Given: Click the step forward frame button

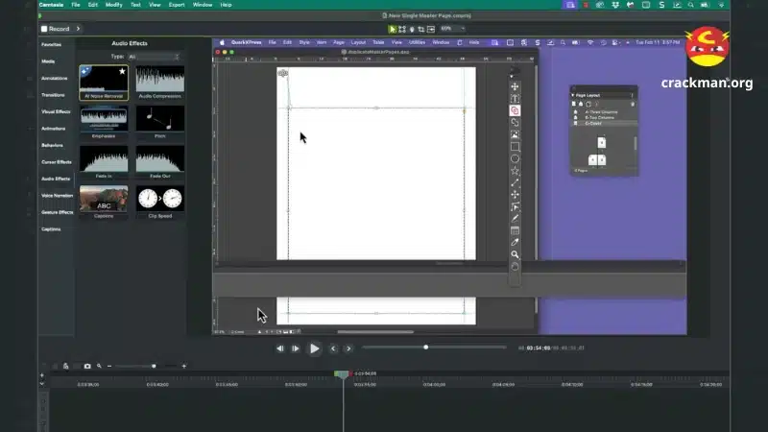Looking at the screenshot, I should [296, 348].
